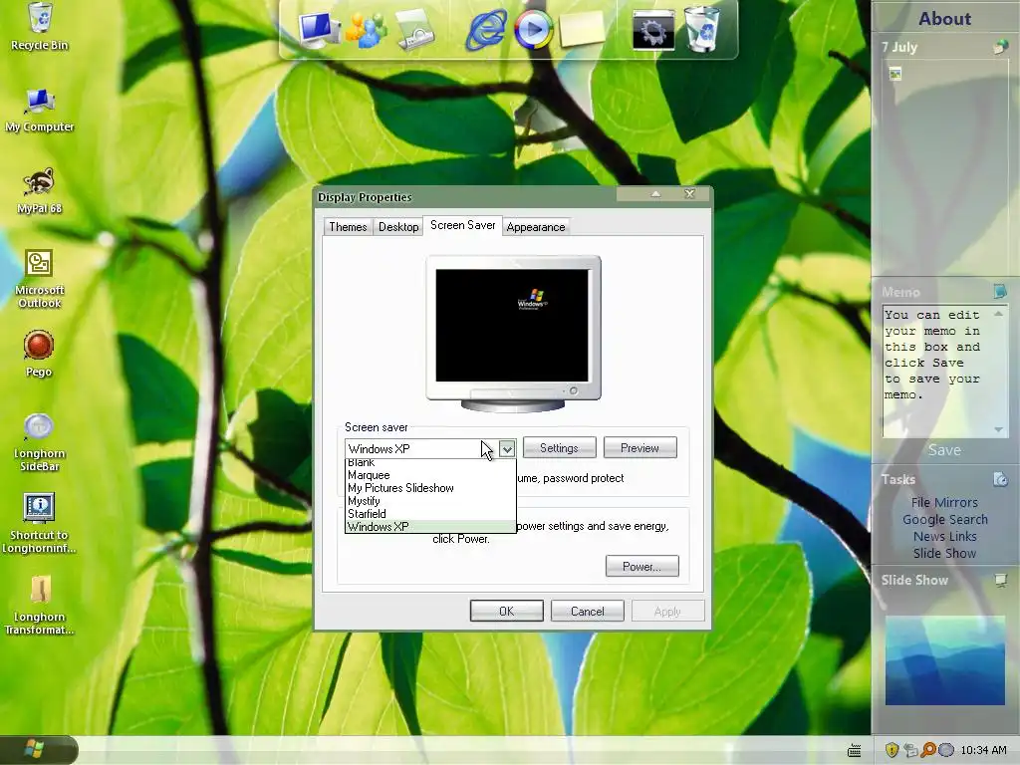Launch the Pego red ball icon
The image size is (1020, 765).
coord(39,354)
